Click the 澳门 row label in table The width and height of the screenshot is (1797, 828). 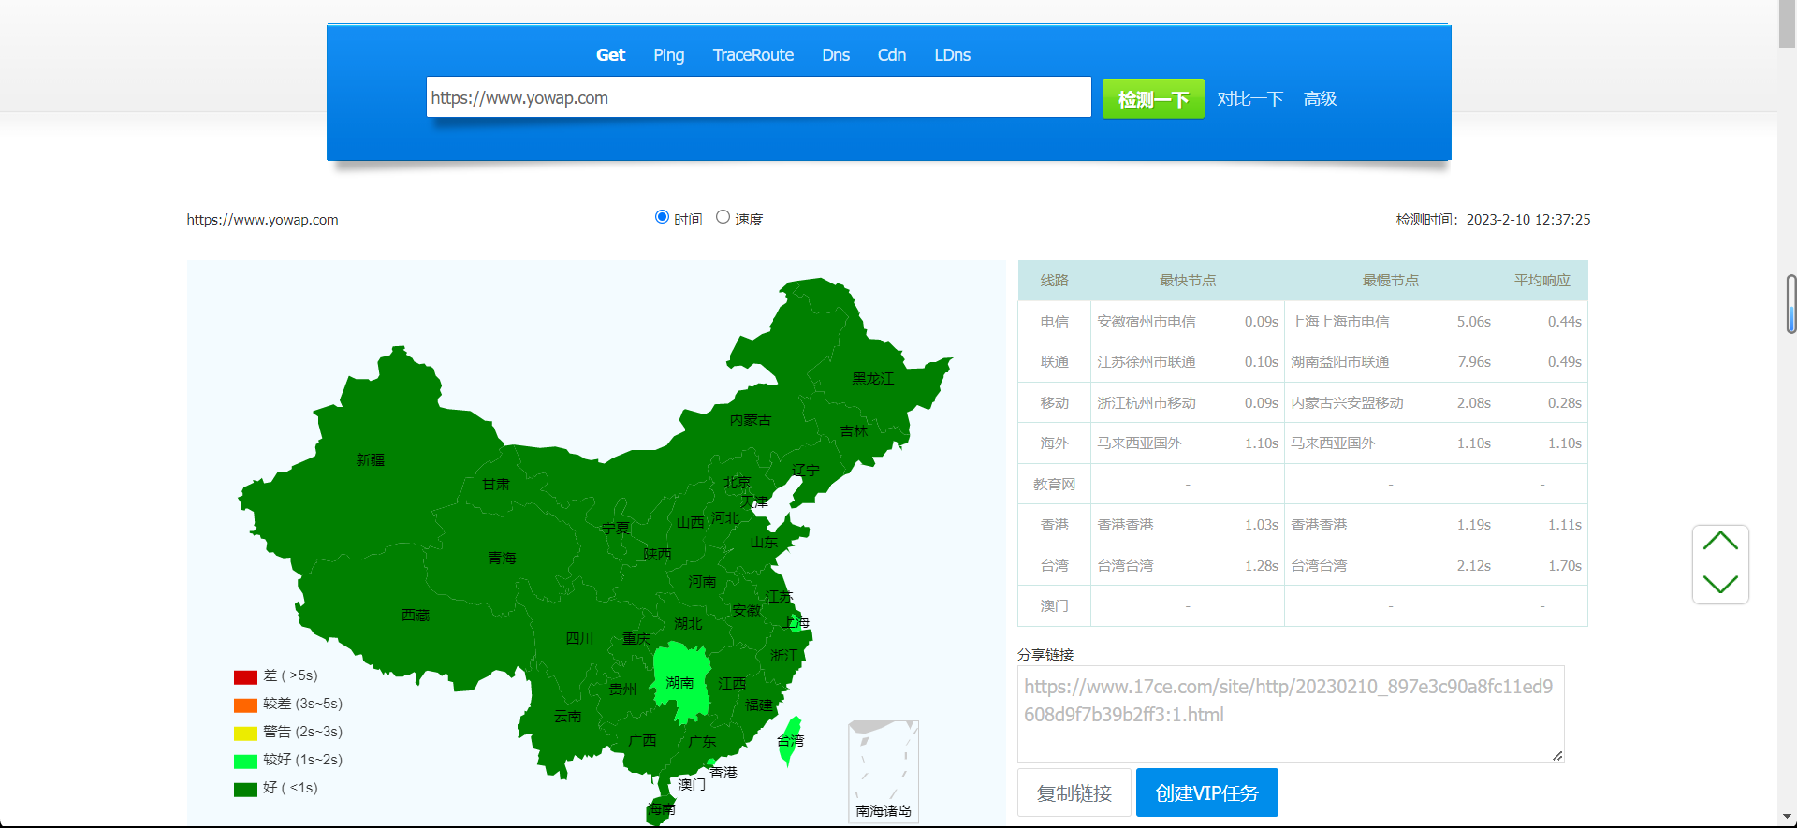click(1054, 606)
